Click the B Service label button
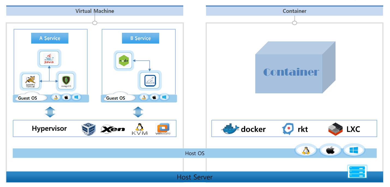This screenshot has width=390, height=187. (x=140, y=38)
